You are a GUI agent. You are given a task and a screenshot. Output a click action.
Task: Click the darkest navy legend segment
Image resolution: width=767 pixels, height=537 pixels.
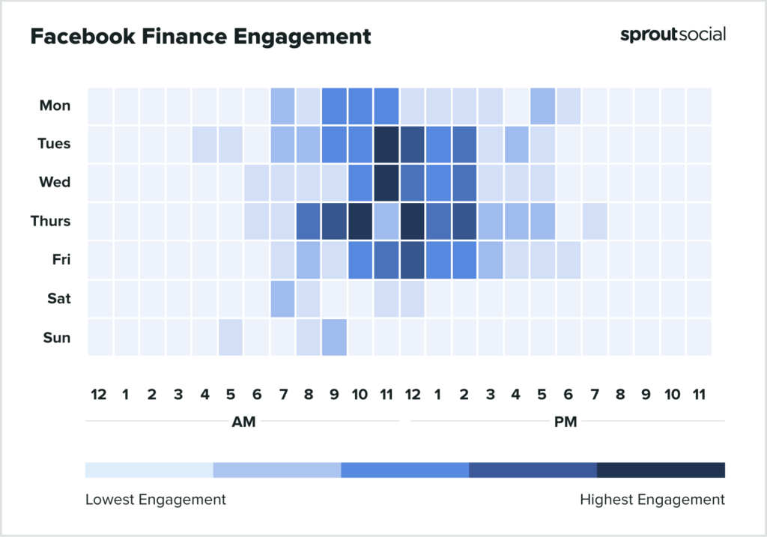pyautogui.click(x=661, y=470)
